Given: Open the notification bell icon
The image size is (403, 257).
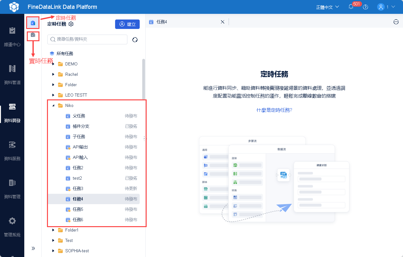Looking at the screenshot, I should click(x=351, y=7).
